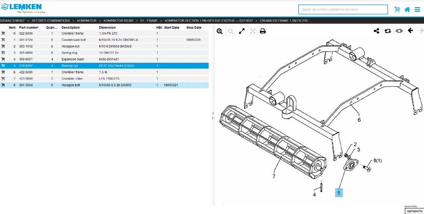Sort by Part number column header
424x214 pixels.
click(x=29, y=27)
